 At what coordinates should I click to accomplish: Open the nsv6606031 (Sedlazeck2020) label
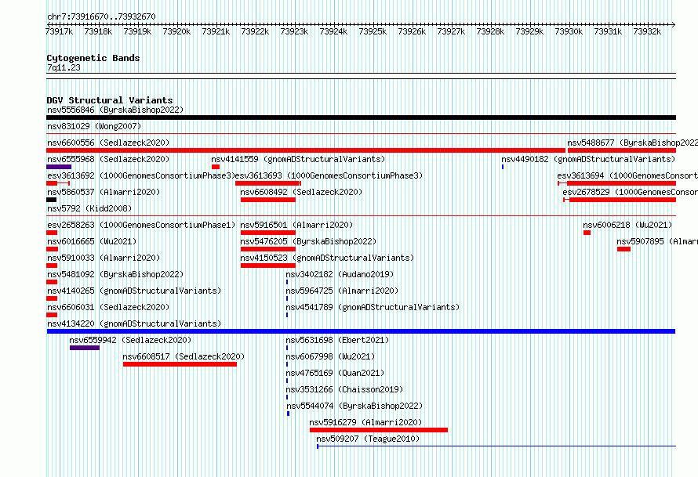[108, 307]
